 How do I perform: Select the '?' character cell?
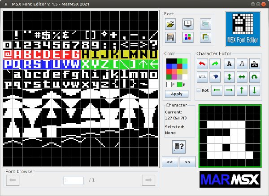[153, 45]
